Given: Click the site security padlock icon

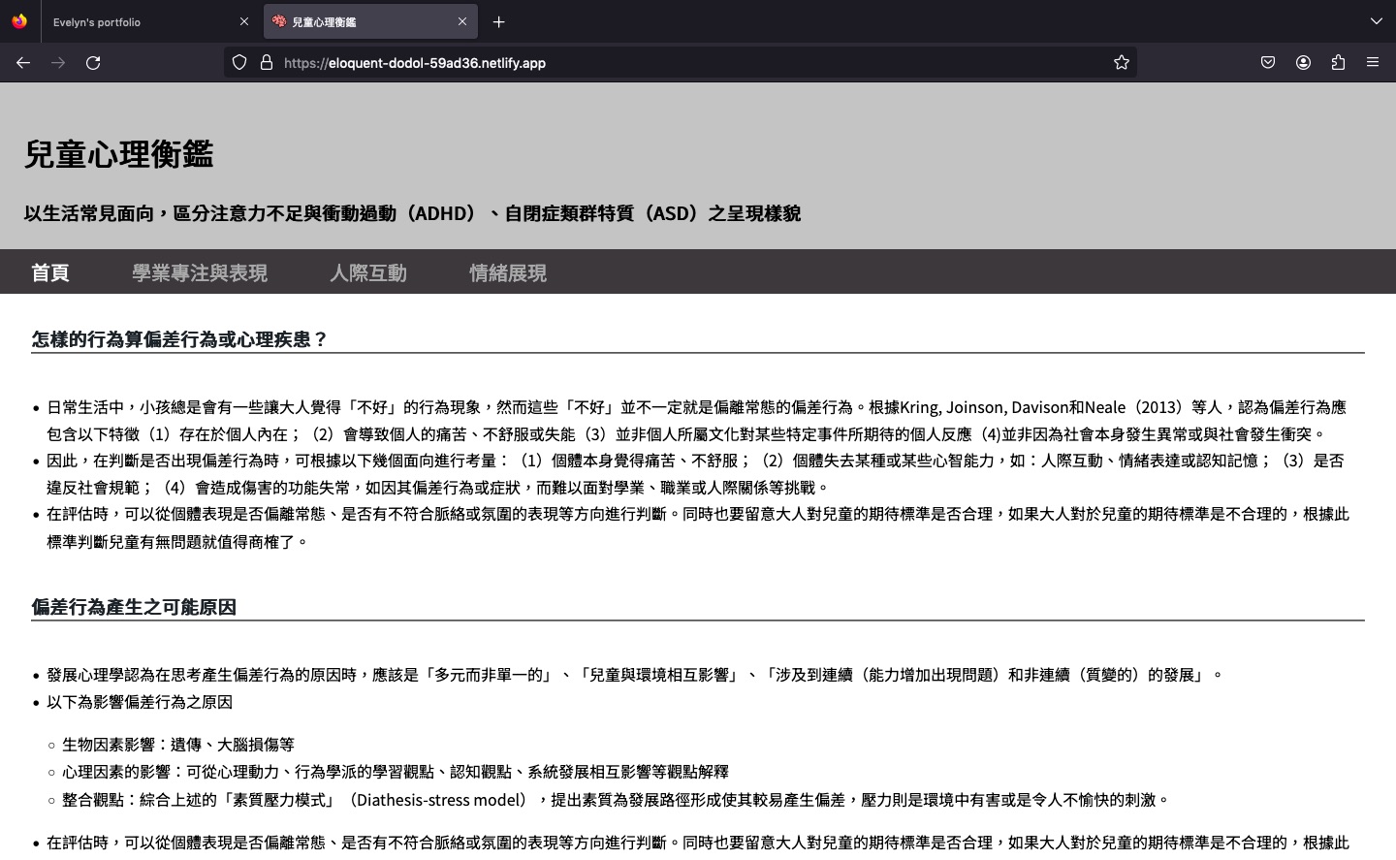Looking at the screenshot, I should [267, 62].
